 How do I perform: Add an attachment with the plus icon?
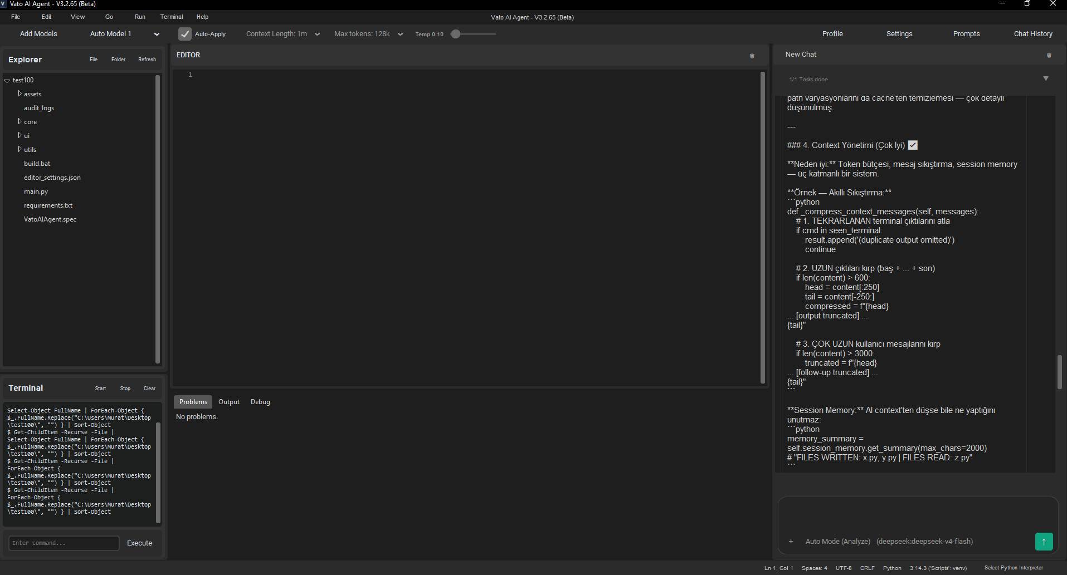[791, 541]
